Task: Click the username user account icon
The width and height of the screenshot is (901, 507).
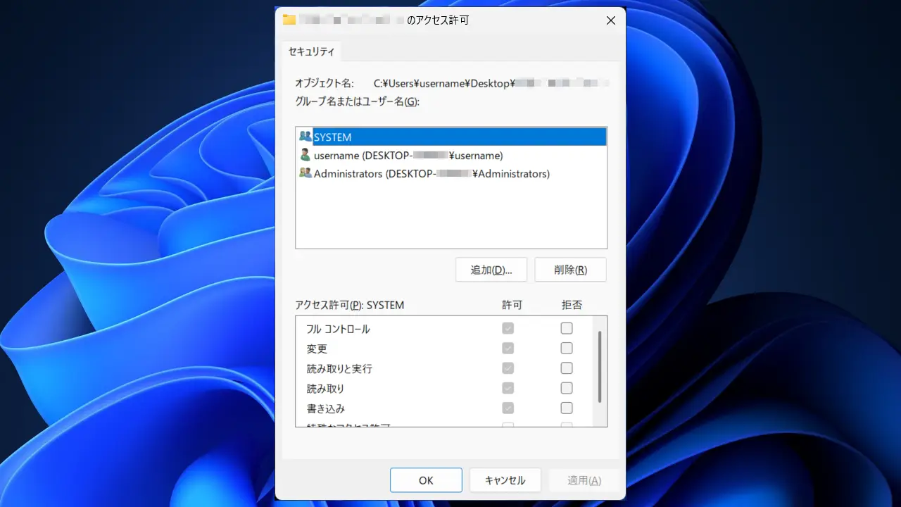Action: (x=305, y=155)
